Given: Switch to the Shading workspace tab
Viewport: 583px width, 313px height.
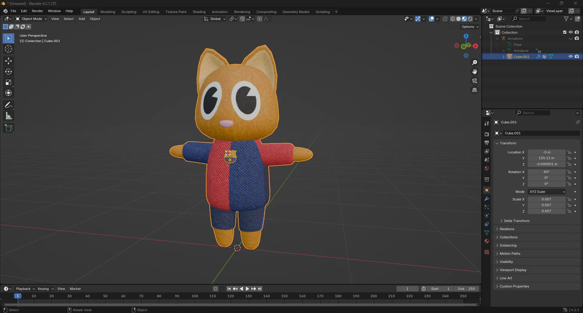Looking at the screenshot, I should [x=199, y=12].
